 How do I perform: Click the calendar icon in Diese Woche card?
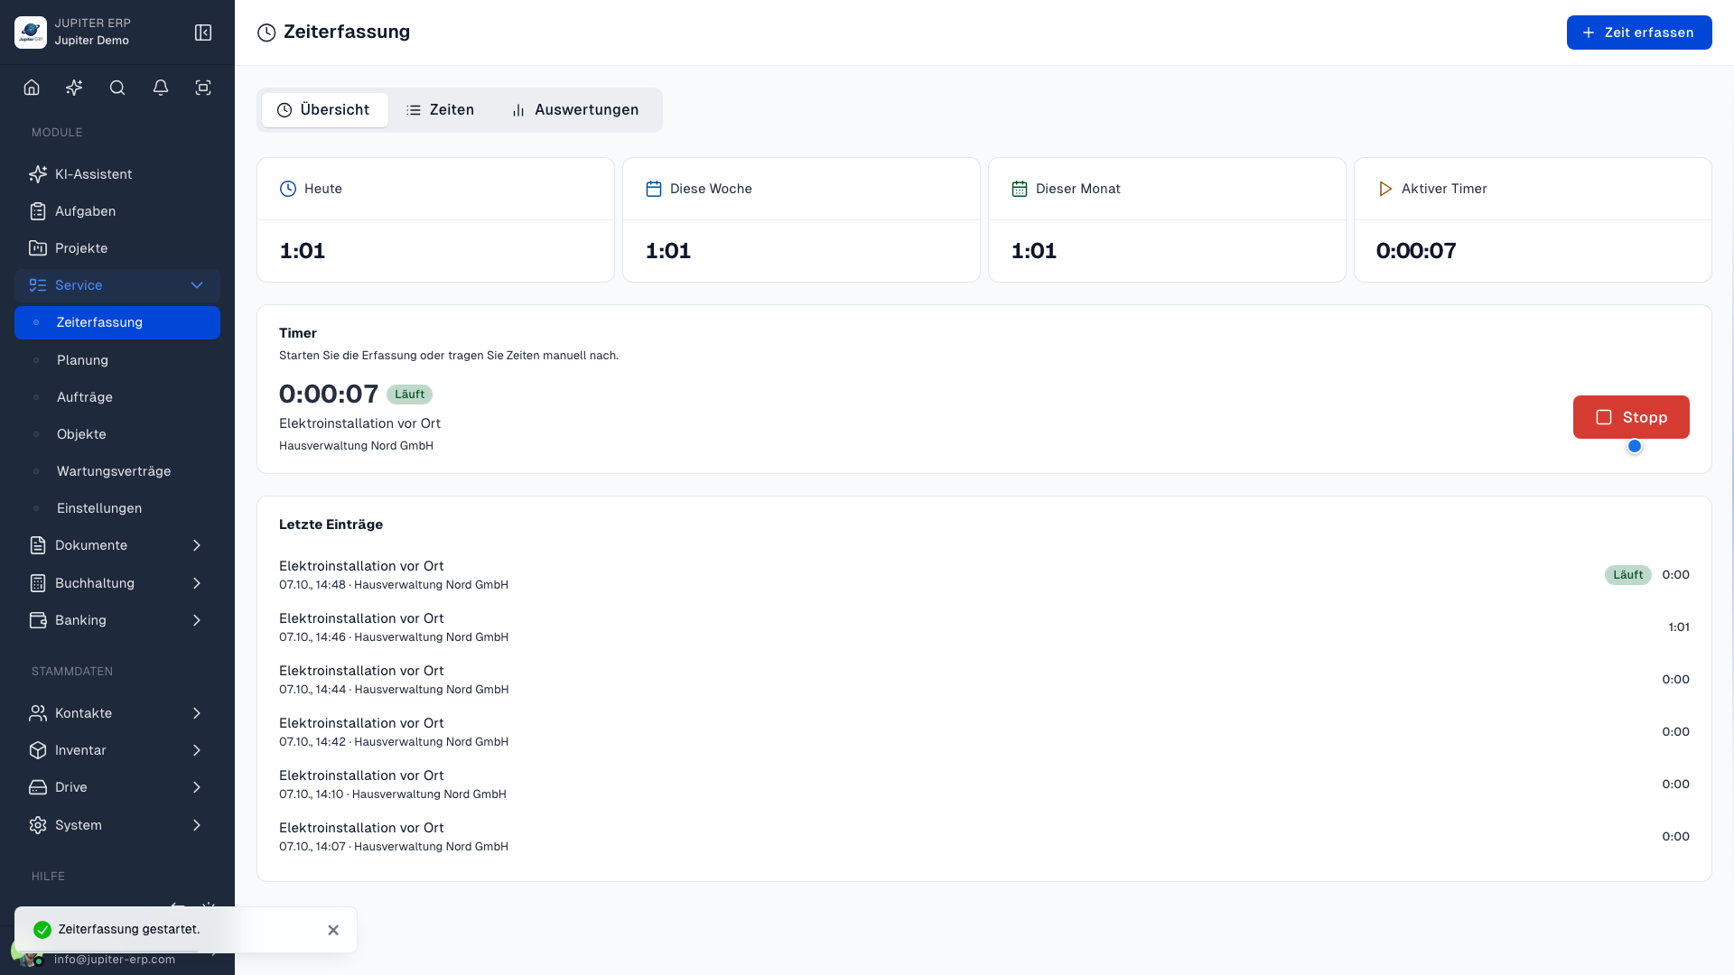click(x=654, y=189)
